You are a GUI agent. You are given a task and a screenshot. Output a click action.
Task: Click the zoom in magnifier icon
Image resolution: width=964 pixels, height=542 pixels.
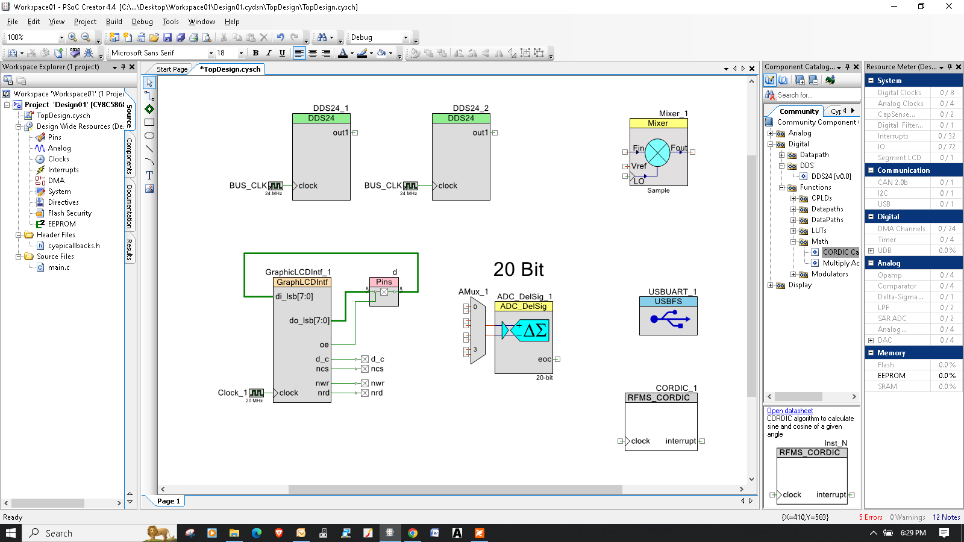click(x=72, y=37)
